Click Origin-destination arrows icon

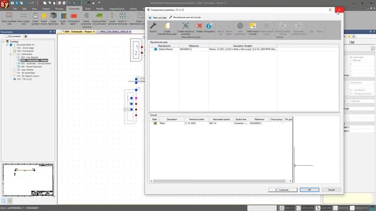click(x=140, y=16)
